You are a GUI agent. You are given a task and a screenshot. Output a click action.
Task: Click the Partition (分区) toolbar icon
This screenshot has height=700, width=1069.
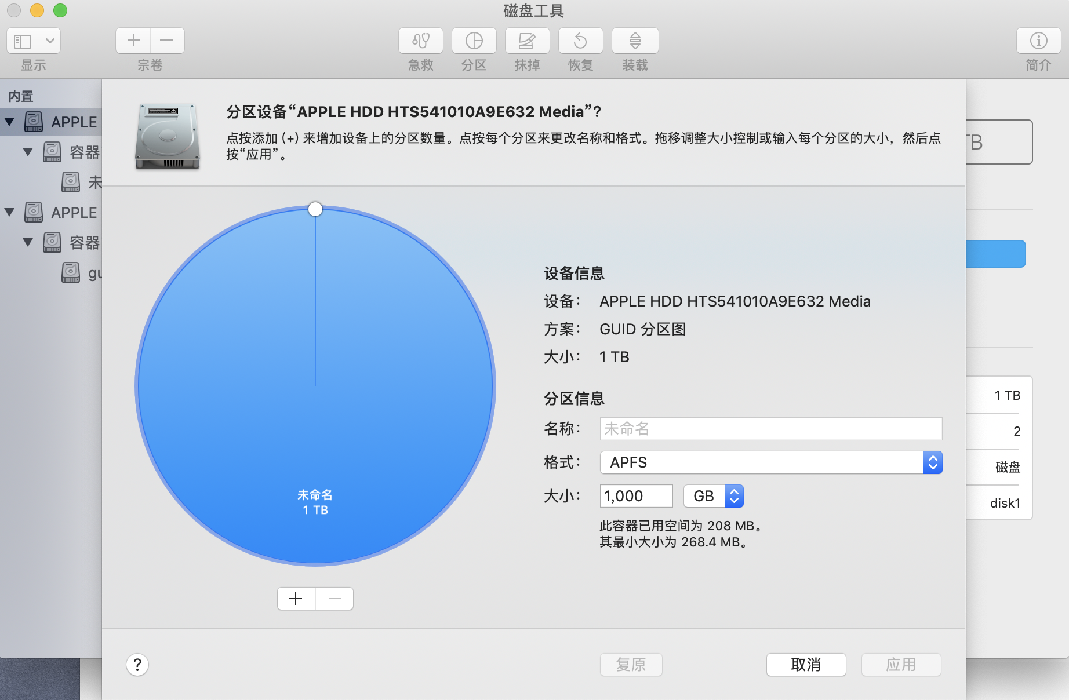[x=474, y=41]
